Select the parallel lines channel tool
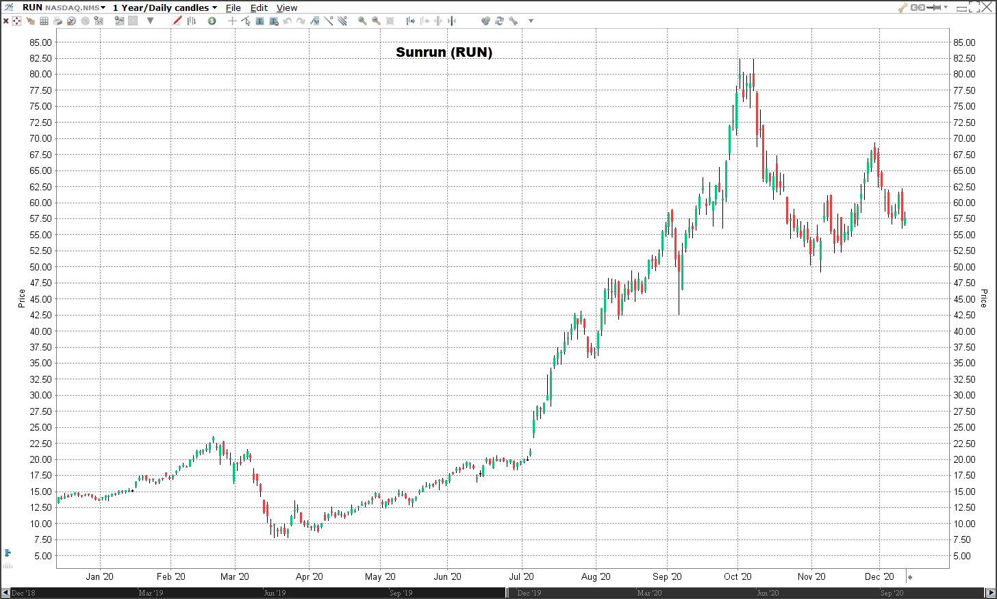This screenshot has height=599, width=997. [x=342, y=21]
